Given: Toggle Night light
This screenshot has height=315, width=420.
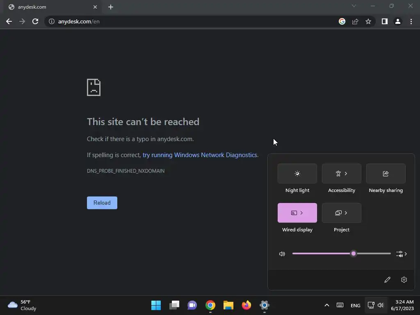Looking at the screenshot, I should pos(297,173).
